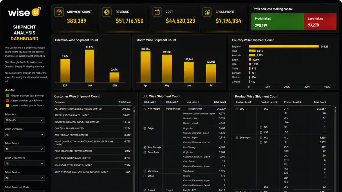Toggle the Cross Trade row expander

click(145, 152)
